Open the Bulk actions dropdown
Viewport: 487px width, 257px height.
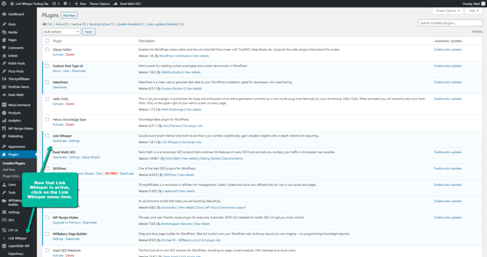click(x=61, y=32)
